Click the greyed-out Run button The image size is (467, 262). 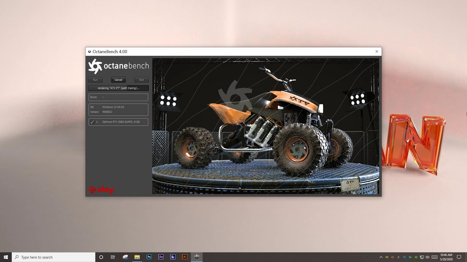[x=95, y=80]
